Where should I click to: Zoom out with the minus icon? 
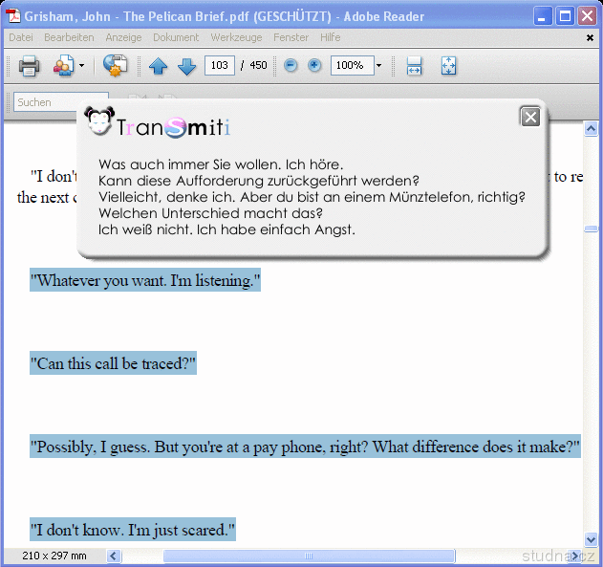(291, 66)
